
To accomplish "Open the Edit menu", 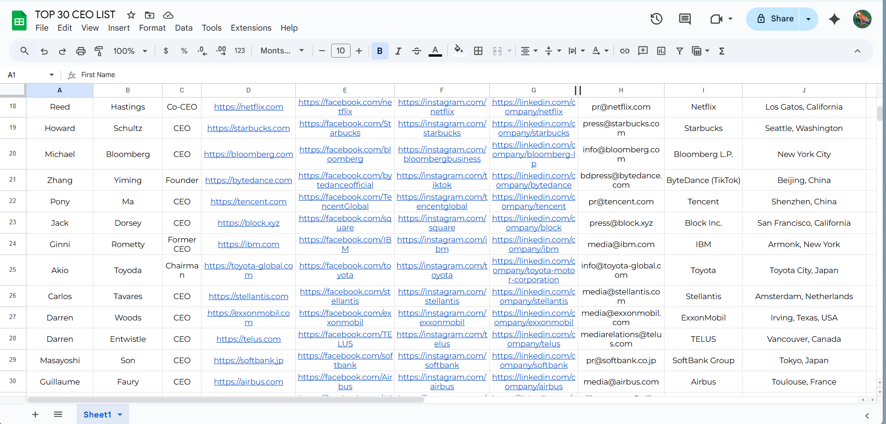I will (65, 28).
